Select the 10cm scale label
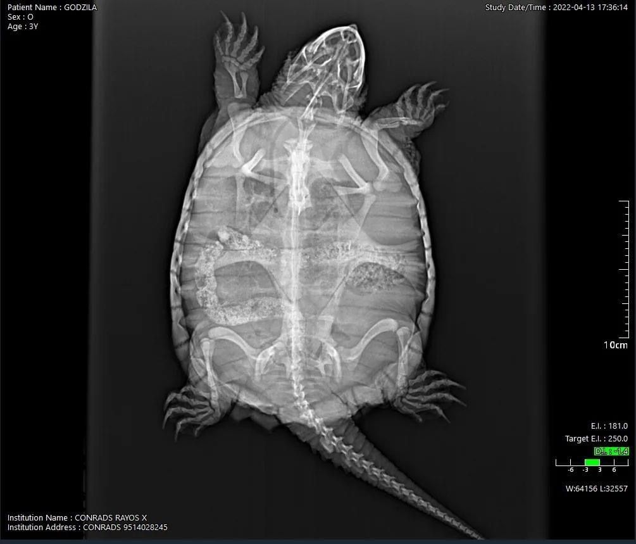Screen dimensions: 636x544 point(615,345)
